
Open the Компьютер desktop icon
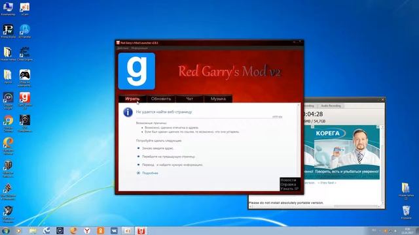[8, 8]
